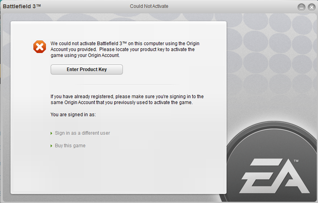The image size is (318, 203).
Task: Click the green arrow beside Buy this game
Action: 51,146
